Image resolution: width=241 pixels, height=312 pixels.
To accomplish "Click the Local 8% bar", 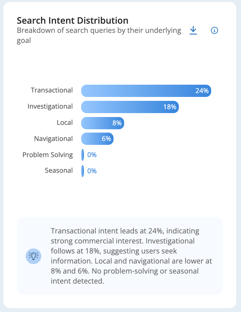I will [x=103, y=123].
